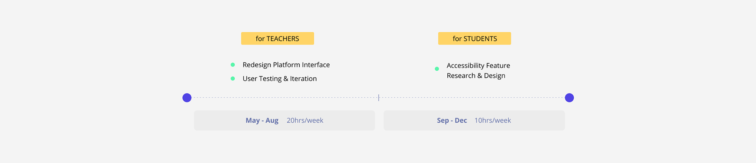Screen dimensions: 756x163
Task: Click the 'for TEACHERS' yellow label
Action: pyautogui.click(x=277, y=38)
